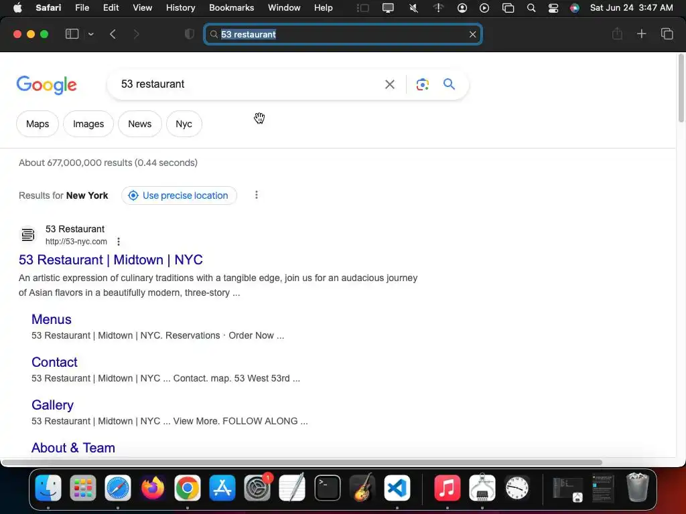The image size is (686, 514).
Task: Open Music app from the Dock
Action: point(447,488)
